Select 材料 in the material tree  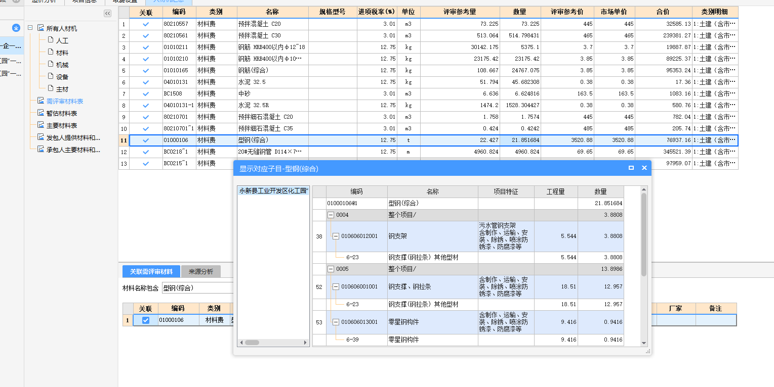[x=62, y=53]
